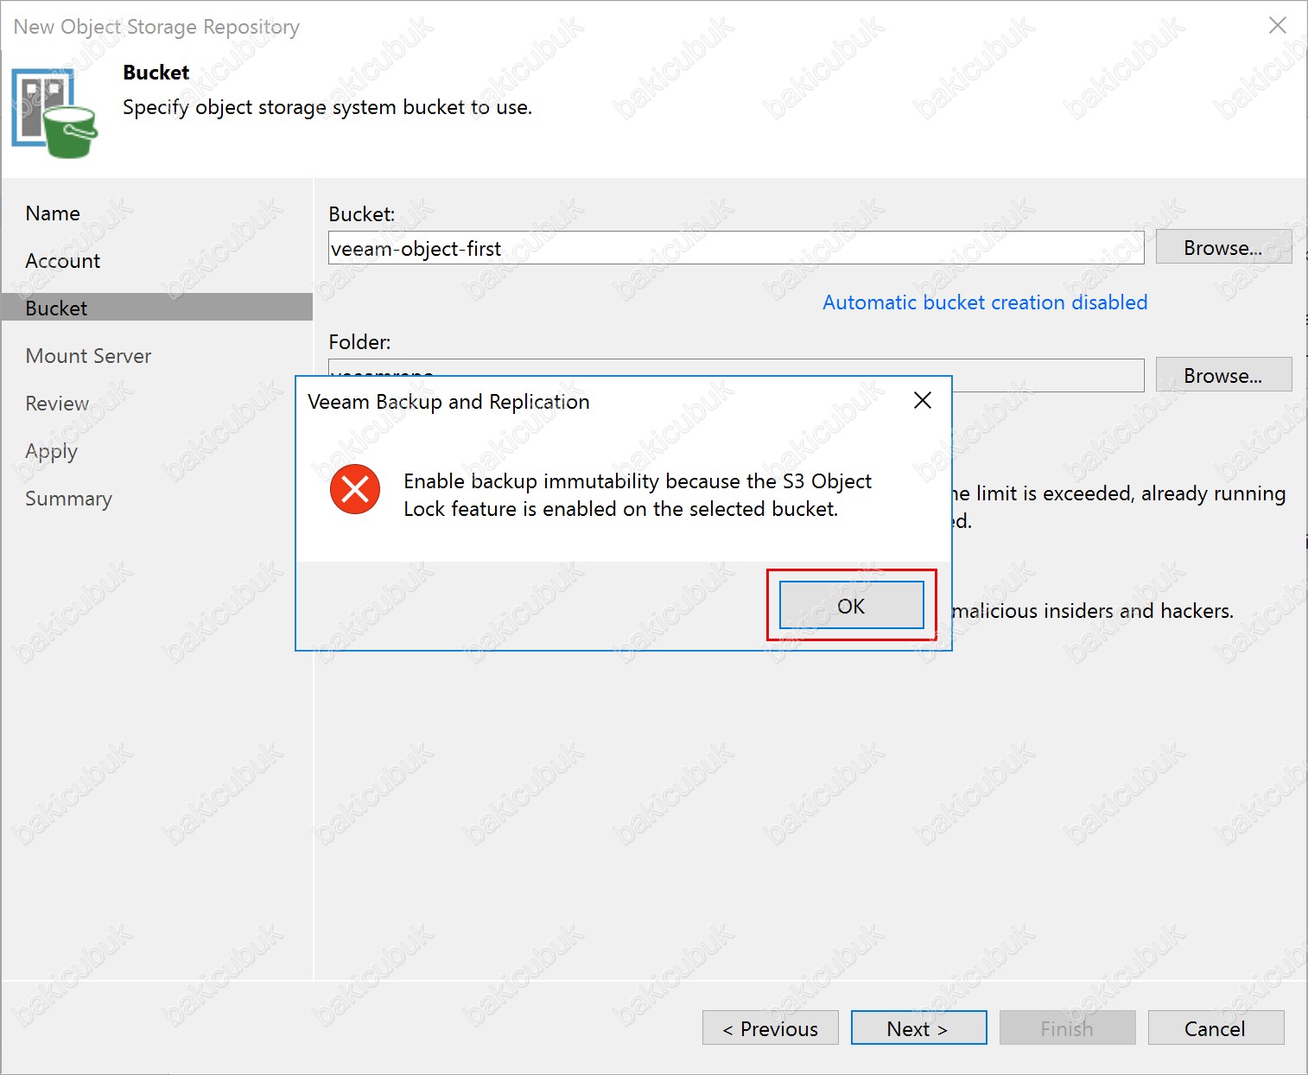
Task: Select the Mount Server wizard step
Action: point(88,356)
